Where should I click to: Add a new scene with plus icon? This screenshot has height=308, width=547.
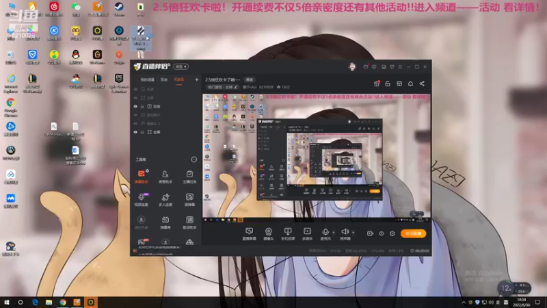[197, 79]
